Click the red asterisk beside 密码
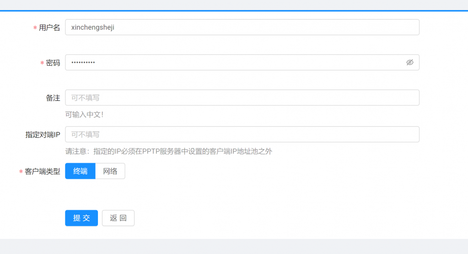Image resolution: width=468 pixels, height=254 pixels. [x=43, y=63]
